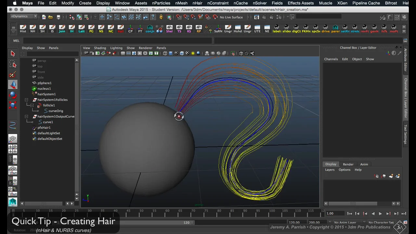
Task: Open outliner Show menu
Action: (x=41, y=48)
